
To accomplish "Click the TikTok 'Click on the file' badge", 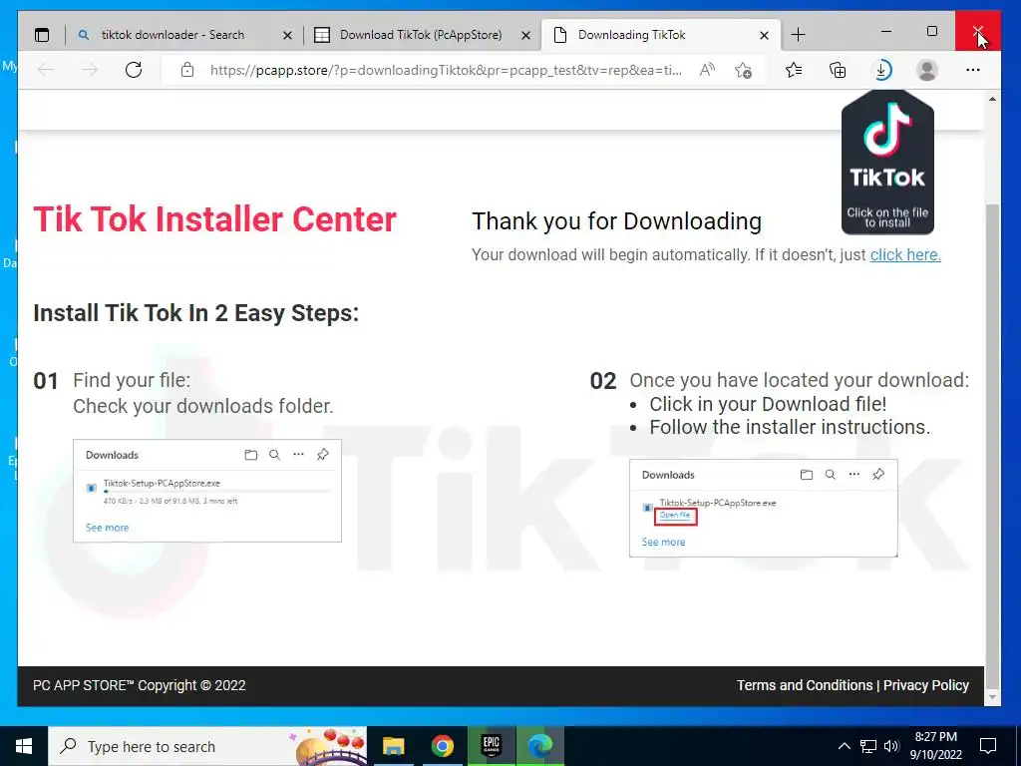I will click(x=887, y=162).
